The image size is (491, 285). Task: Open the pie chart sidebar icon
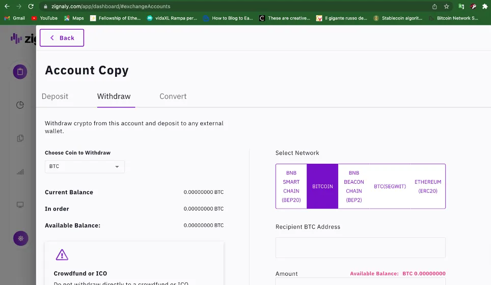tap(20, 105)
